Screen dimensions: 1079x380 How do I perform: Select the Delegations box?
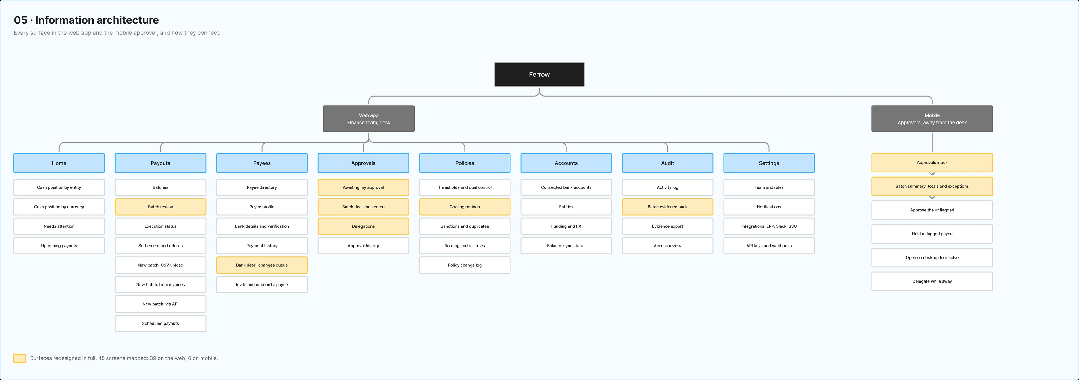coord(363,226)
